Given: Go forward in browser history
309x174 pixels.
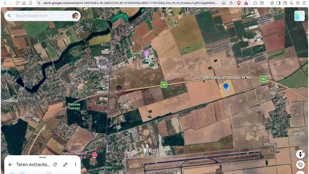Looking at the screenshot, I should (11, 3).
